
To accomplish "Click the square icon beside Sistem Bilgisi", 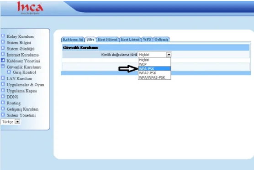I will click(3, 42).
